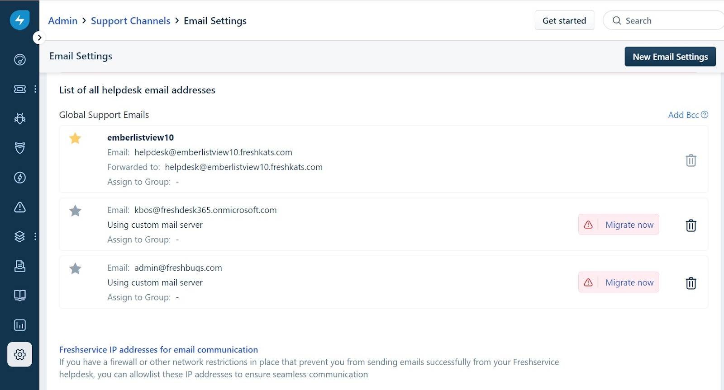Delete the kbos@freshdesk365.onmicrosoft.com entry
Viewport: 724px width, 390px height.
click(x=691, y=225)
